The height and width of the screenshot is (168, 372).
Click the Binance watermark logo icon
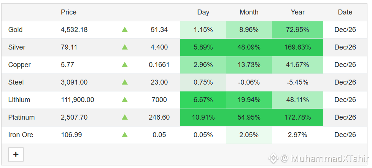pos(273,158)
